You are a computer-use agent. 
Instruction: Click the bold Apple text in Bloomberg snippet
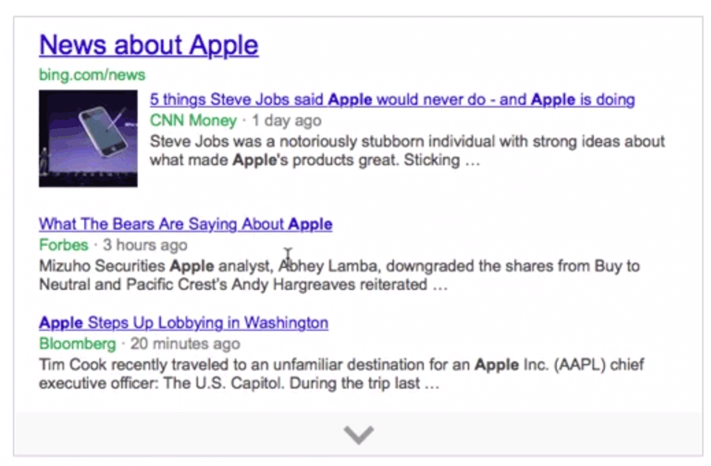(495, 365)
